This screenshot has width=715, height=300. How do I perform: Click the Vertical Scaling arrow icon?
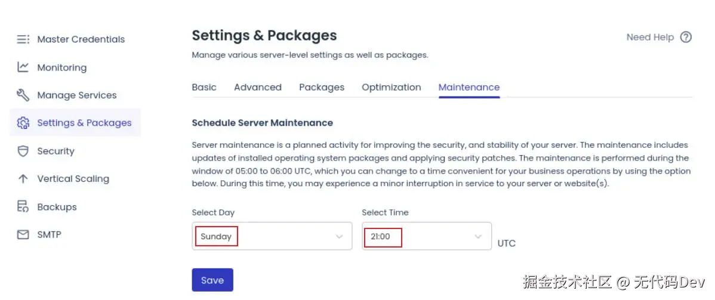[x=23, y=178]
